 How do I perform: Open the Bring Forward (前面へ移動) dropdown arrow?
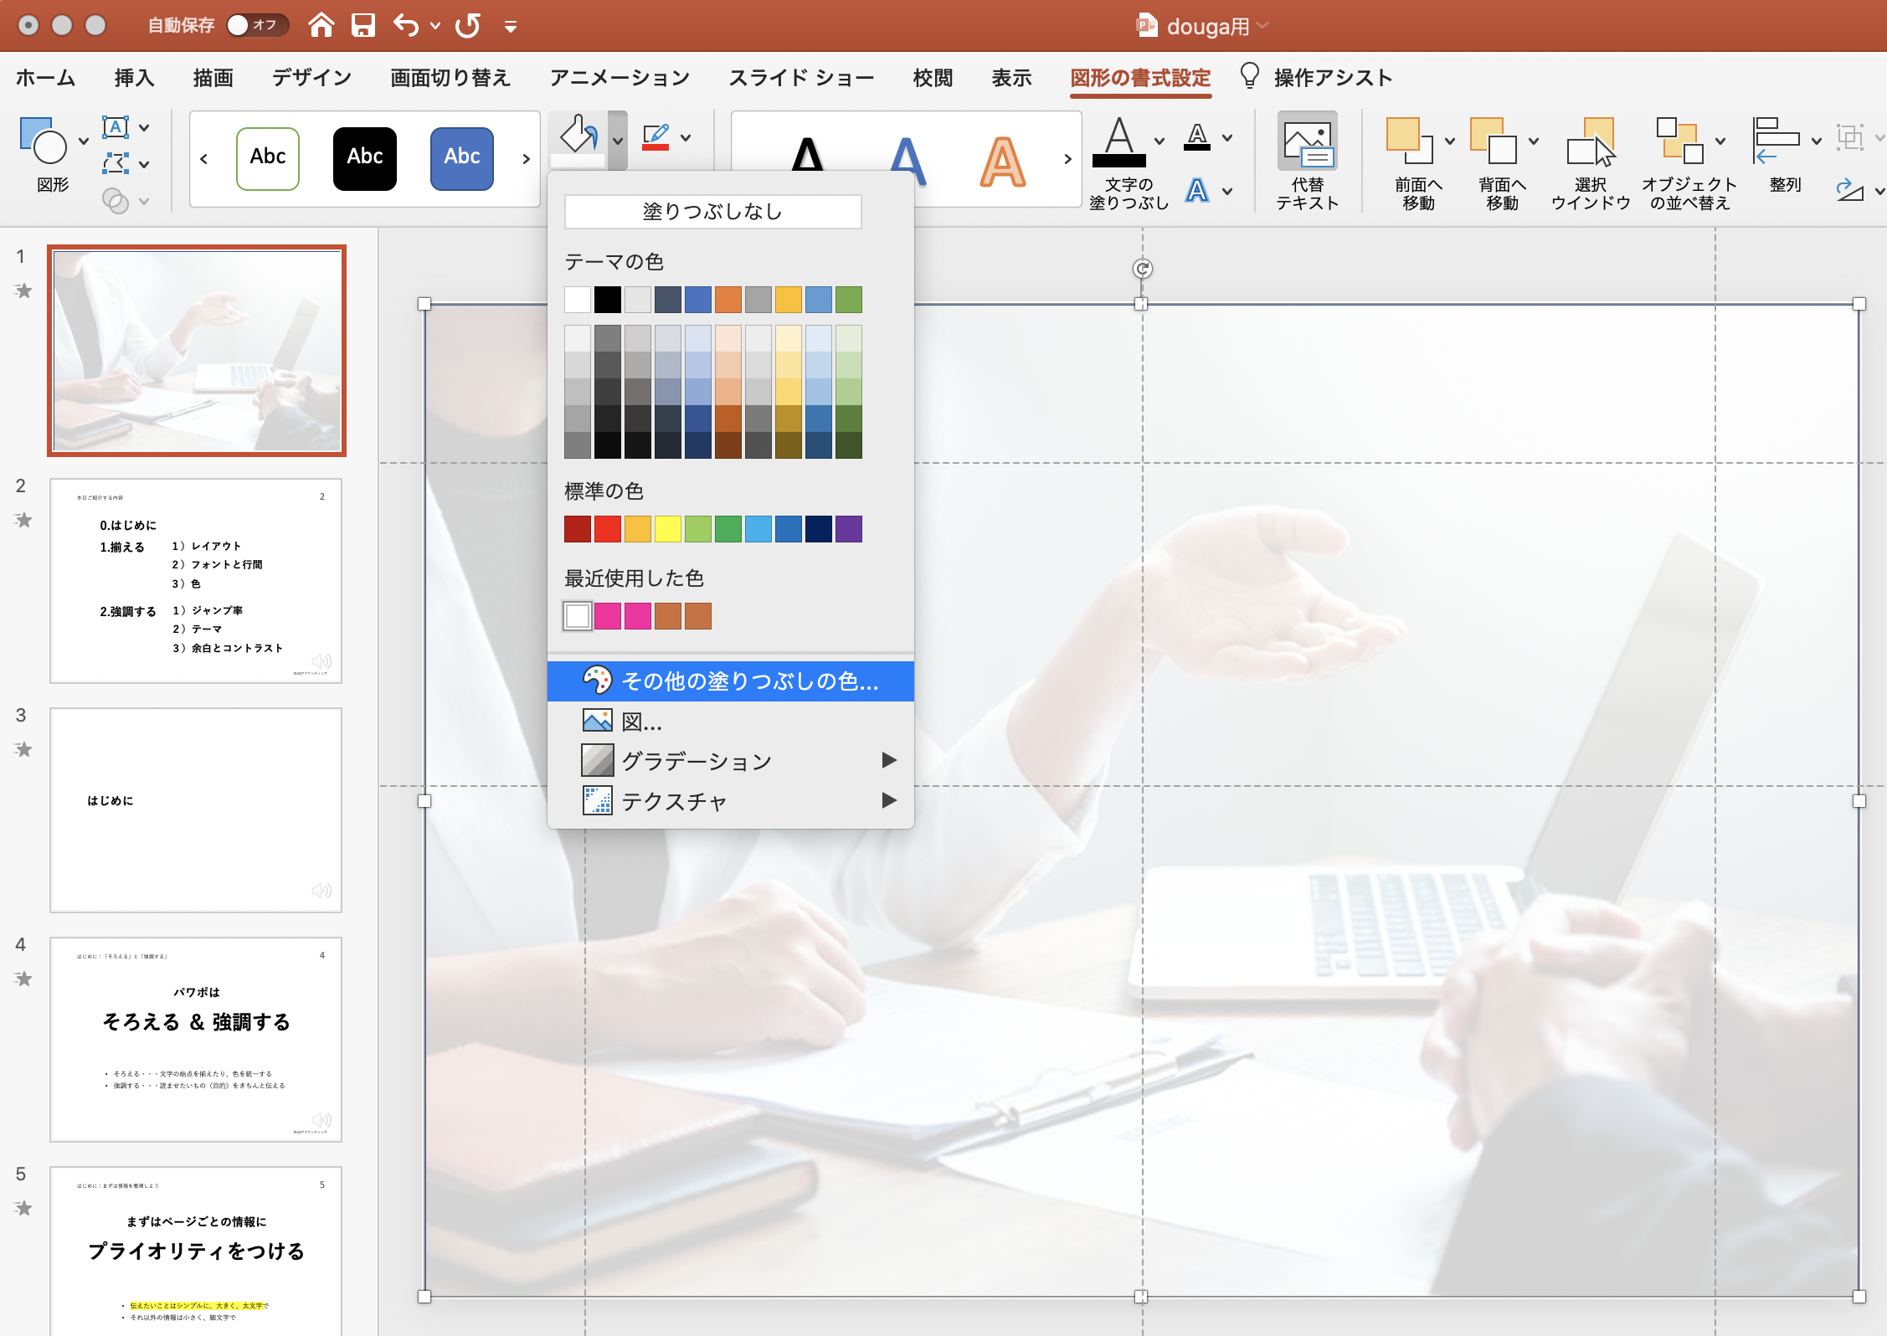click(x=1451, y=141)
